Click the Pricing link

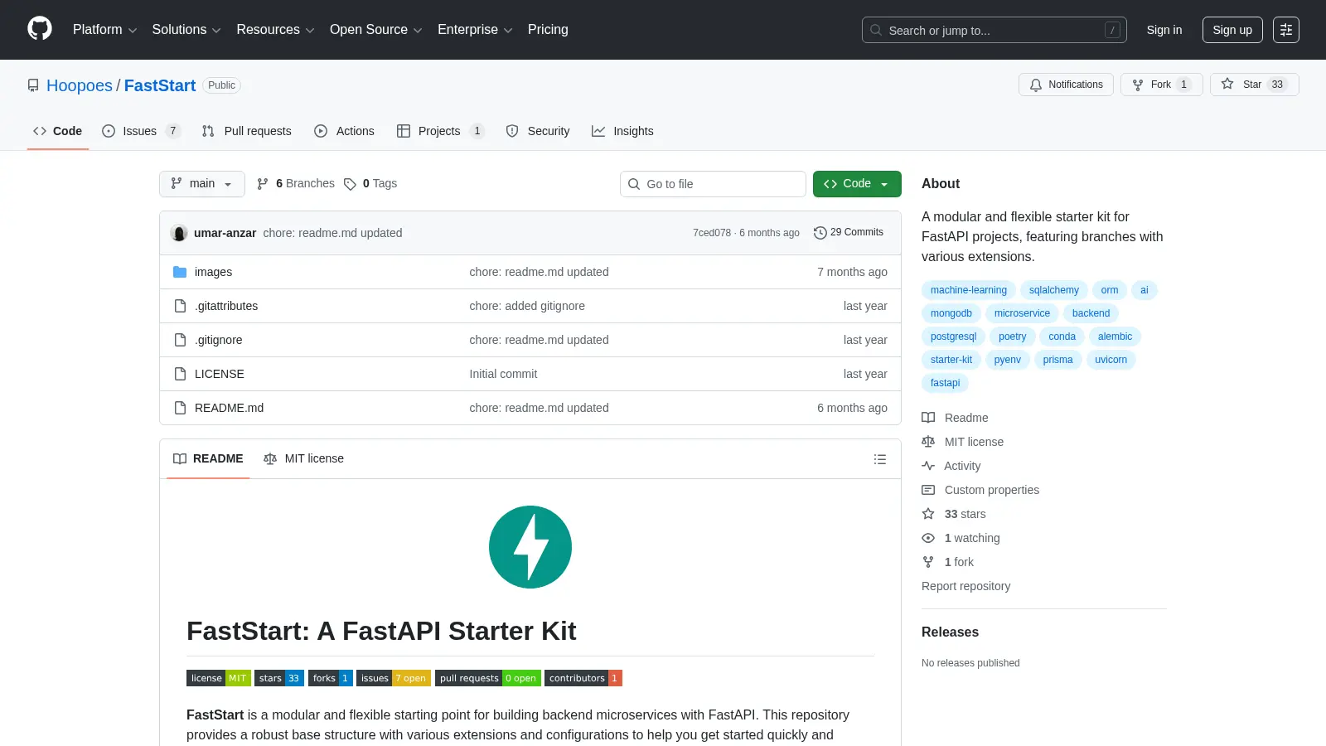click(548, 30)
